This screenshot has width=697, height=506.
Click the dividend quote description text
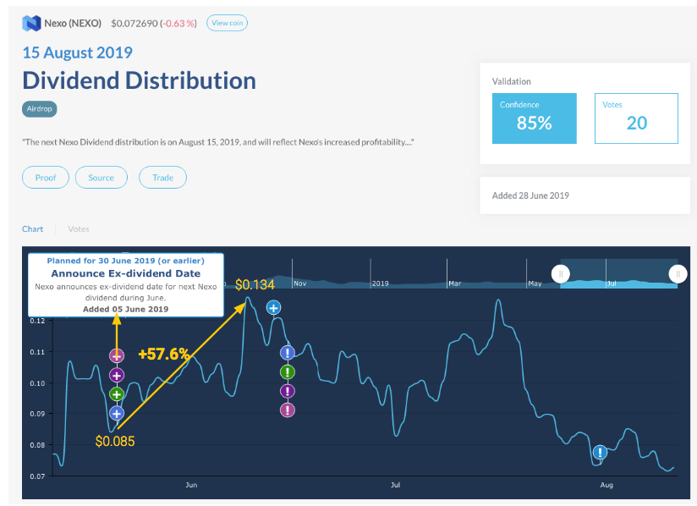pos(218,142)
